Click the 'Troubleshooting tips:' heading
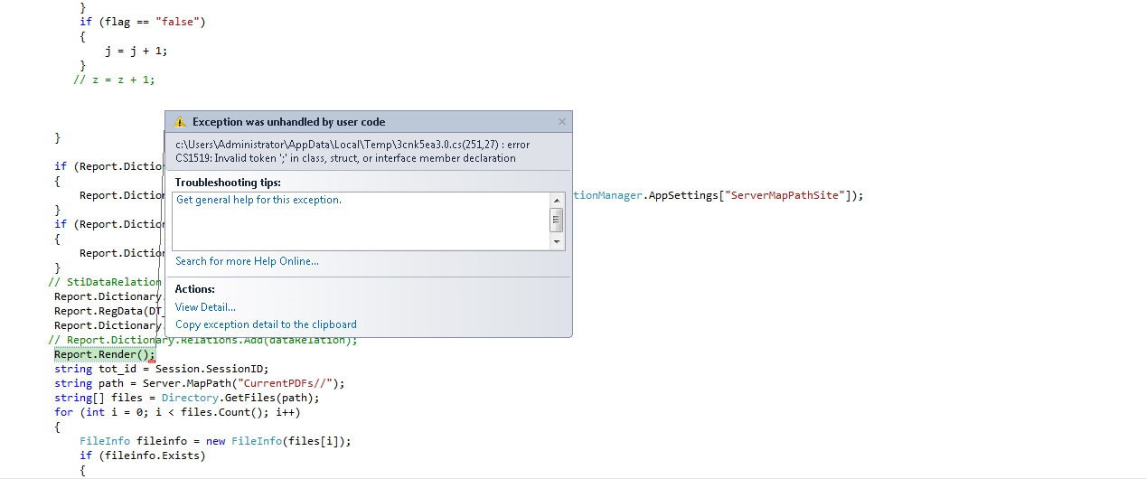This screenshot has height=479, width=1146. pyautogui.click(x=228, y=183)
